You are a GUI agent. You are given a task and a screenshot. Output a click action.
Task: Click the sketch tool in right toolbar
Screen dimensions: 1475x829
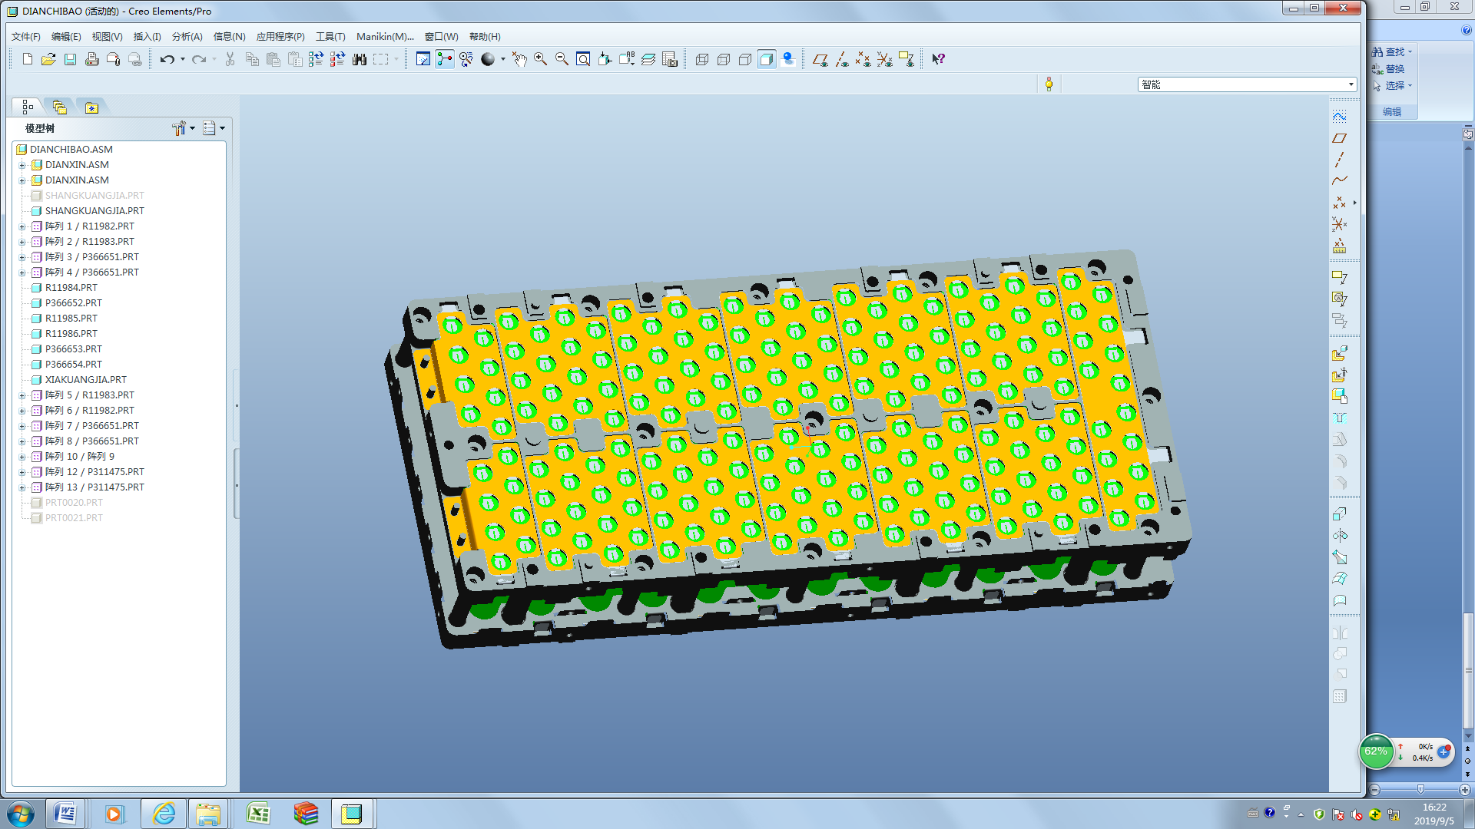pyautogui.click(x=1340, y=117)
